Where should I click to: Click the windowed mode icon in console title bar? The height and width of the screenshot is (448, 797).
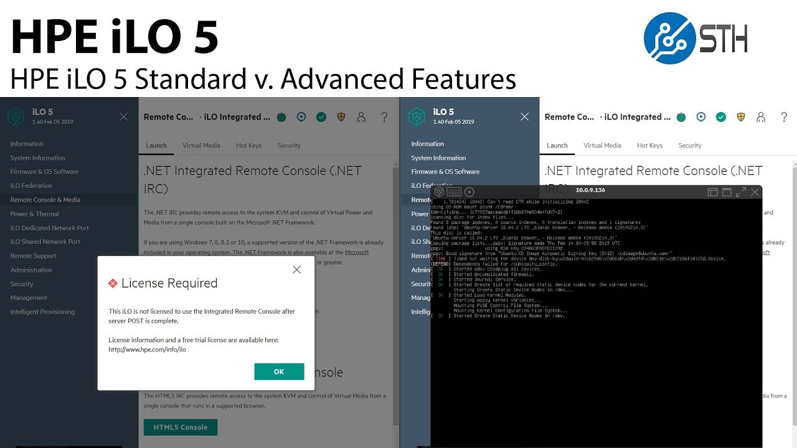coord(727,192)
